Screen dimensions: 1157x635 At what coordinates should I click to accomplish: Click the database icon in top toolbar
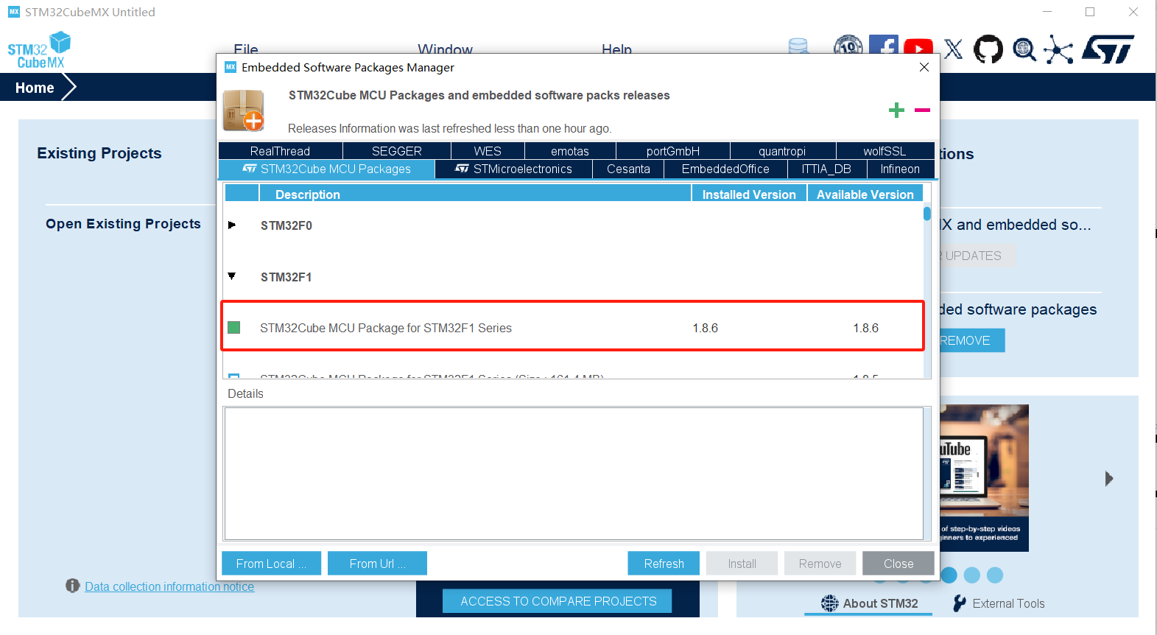[x=798, y=46]
